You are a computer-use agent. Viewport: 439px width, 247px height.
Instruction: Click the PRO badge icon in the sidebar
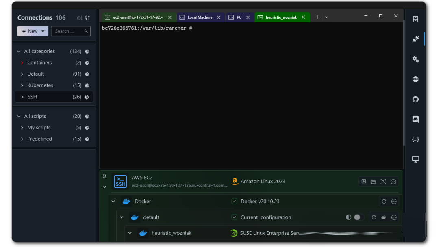click(415, 80)
